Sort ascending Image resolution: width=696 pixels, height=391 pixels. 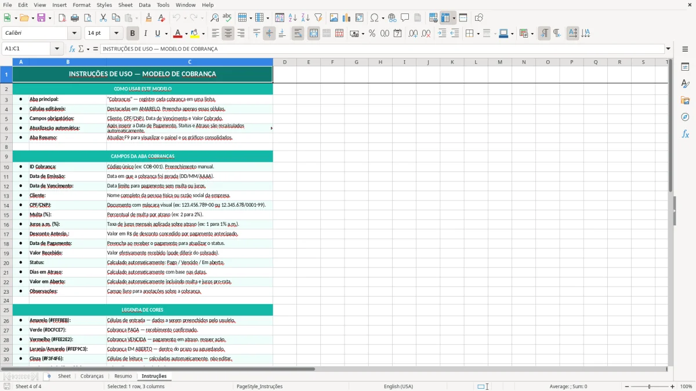tap(293, 18)
